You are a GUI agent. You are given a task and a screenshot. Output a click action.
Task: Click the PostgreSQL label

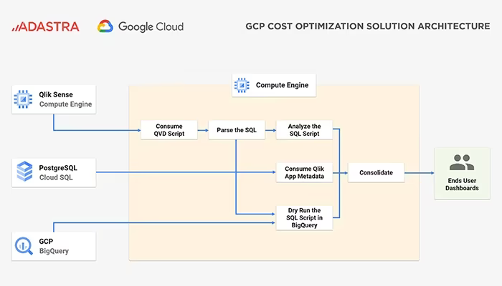58,168
